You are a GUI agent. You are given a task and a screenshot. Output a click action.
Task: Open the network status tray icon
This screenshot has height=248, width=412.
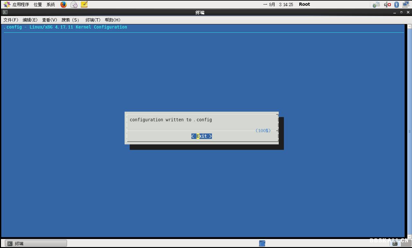click(406, 4)
